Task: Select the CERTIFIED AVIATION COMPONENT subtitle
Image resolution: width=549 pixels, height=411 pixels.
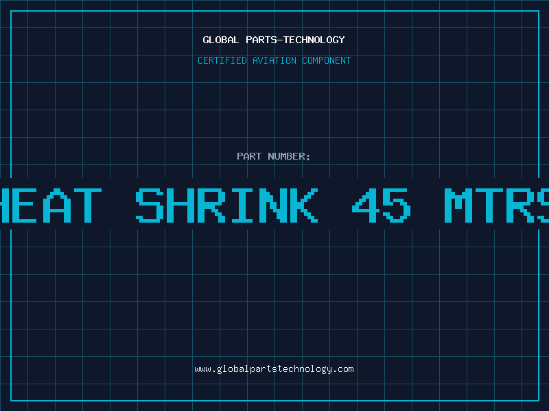Action: click(274, 60)
